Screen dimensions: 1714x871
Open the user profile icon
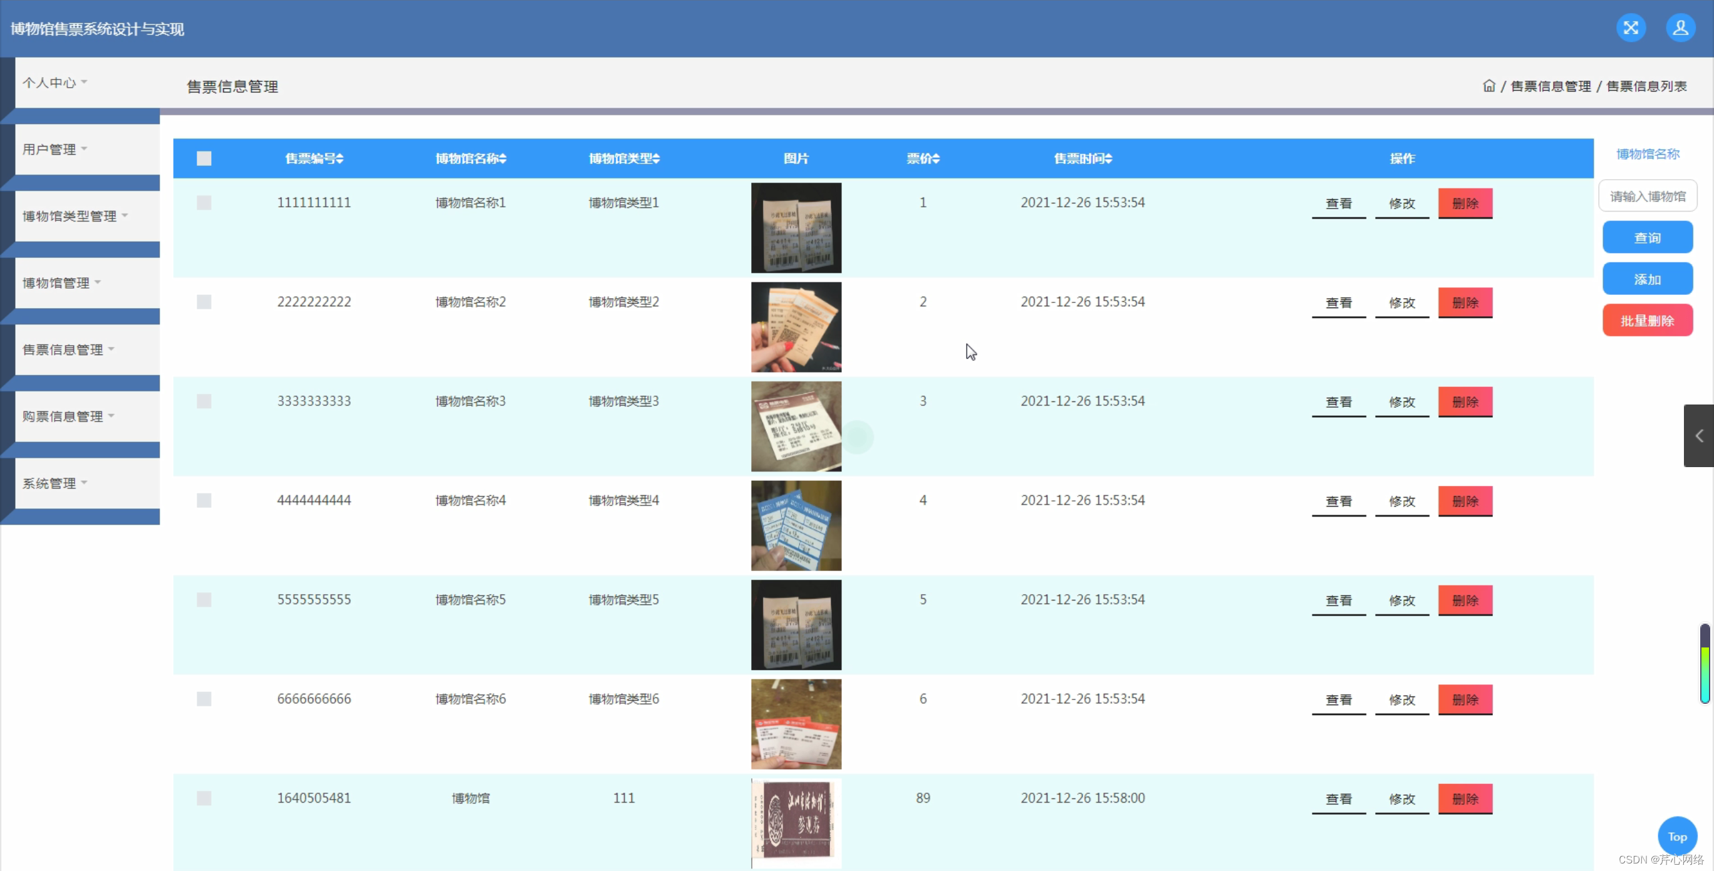click(x=1680, y=28)
